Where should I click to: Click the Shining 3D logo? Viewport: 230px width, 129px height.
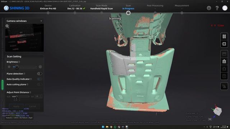[17, 8]
